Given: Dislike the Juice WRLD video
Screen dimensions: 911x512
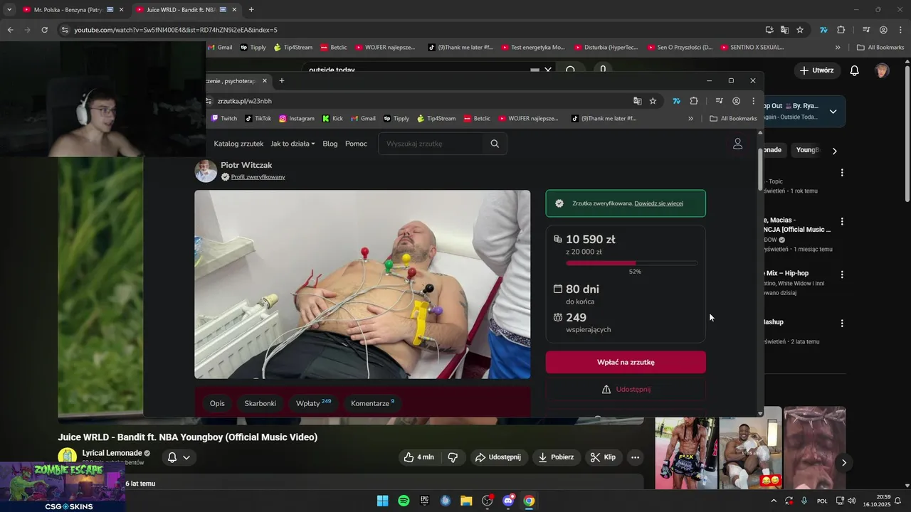Looking at the screenshot, I should [x=453, y=457].
